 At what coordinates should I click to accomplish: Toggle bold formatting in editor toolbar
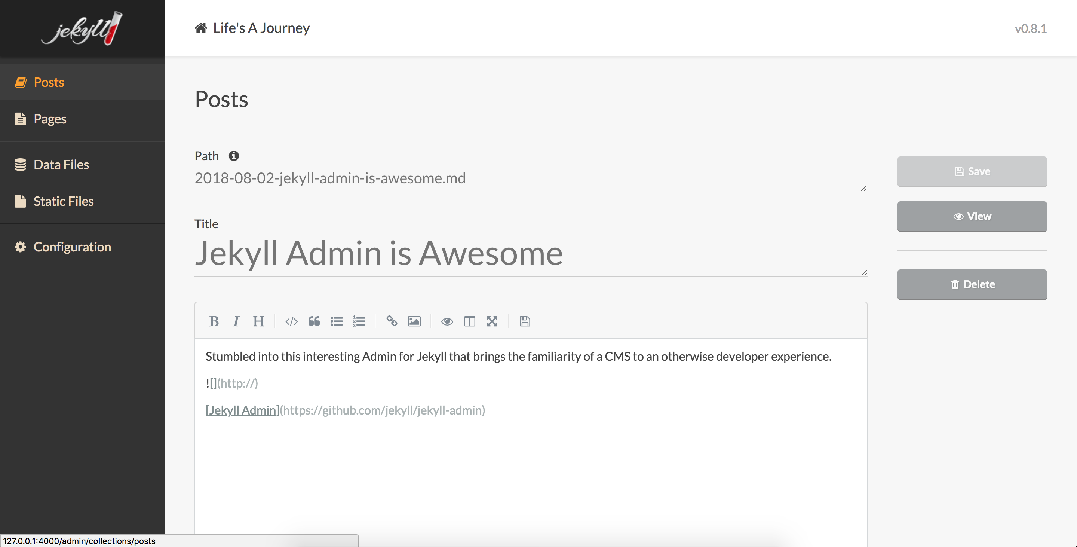(214, 321)
